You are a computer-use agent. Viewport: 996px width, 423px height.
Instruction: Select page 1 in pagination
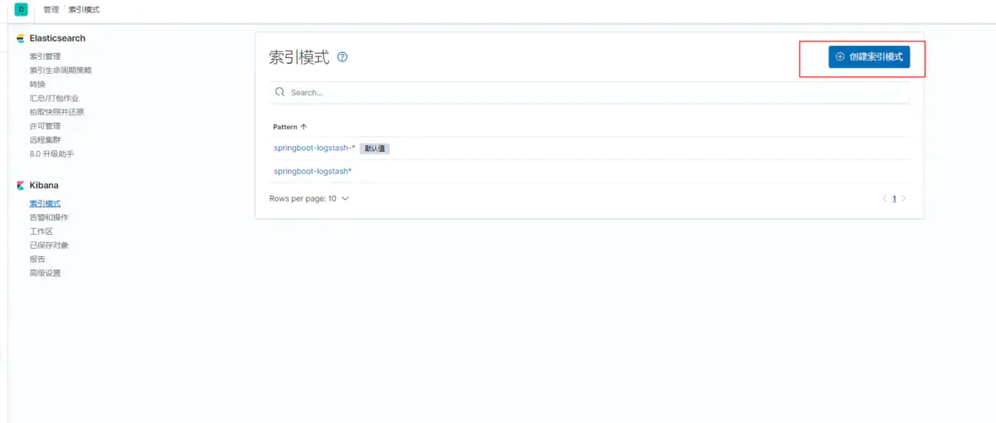(894, 199)
